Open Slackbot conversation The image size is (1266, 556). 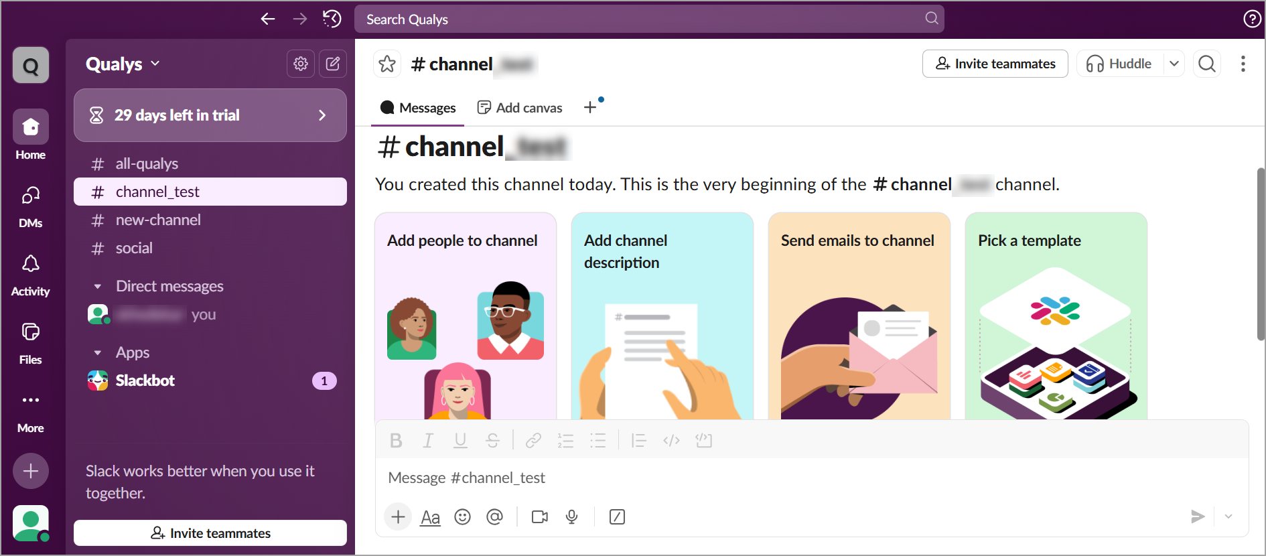coord(210,380)
